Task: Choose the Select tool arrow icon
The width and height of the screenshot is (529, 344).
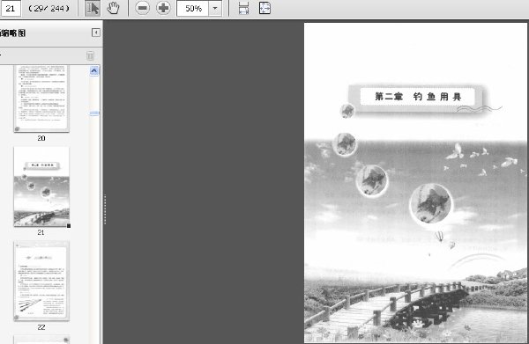Action: 93,8
